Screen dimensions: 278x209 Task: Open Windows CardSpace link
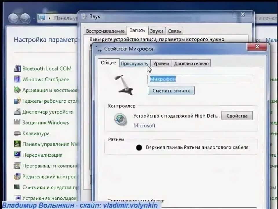coord(45,79)
